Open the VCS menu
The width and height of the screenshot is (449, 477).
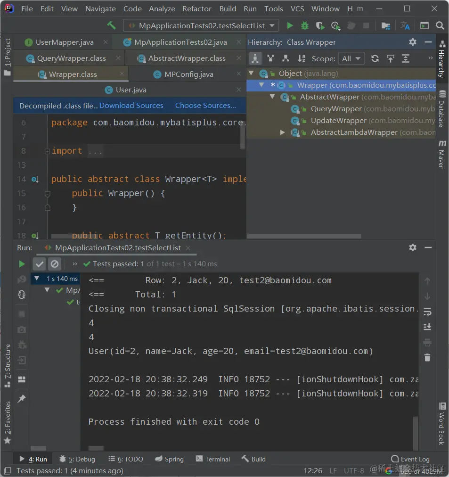click(x=297, y=9)
